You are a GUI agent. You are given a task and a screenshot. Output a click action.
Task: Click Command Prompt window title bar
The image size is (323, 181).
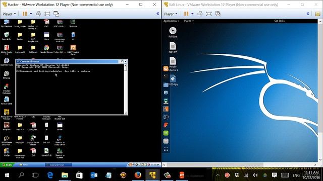coord(67,61)
